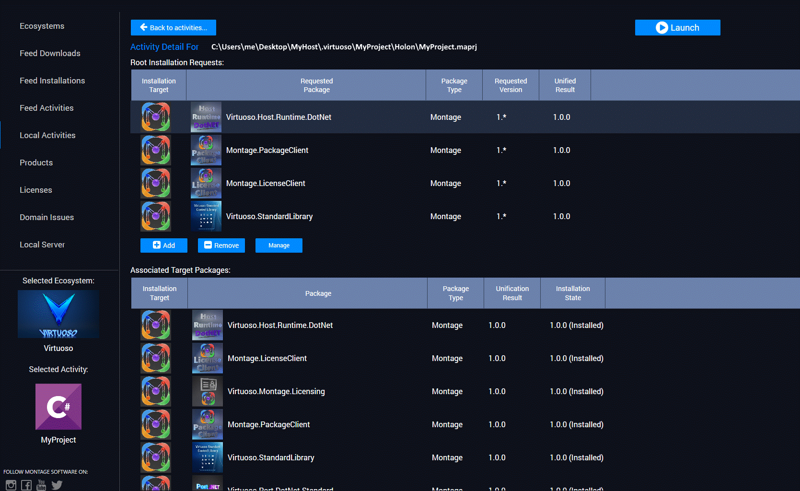
Task: Click installation target icon for Montage.LicenseClient request
Action: pyautogui.click(x=156, y=183)
